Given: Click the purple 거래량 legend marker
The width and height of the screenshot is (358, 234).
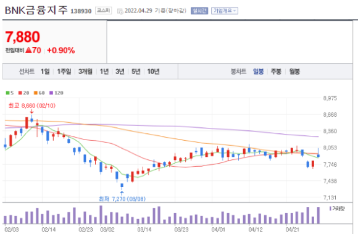Looking at the screenshot, I should (x=330, y=209).
